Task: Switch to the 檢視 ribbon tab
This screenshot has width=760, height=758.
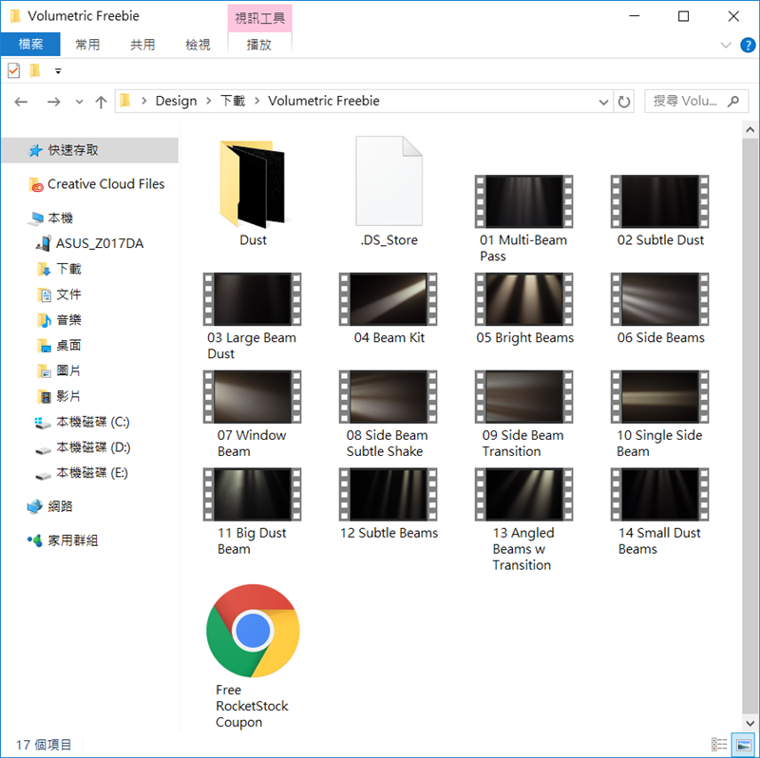Action: click(198, 45)
